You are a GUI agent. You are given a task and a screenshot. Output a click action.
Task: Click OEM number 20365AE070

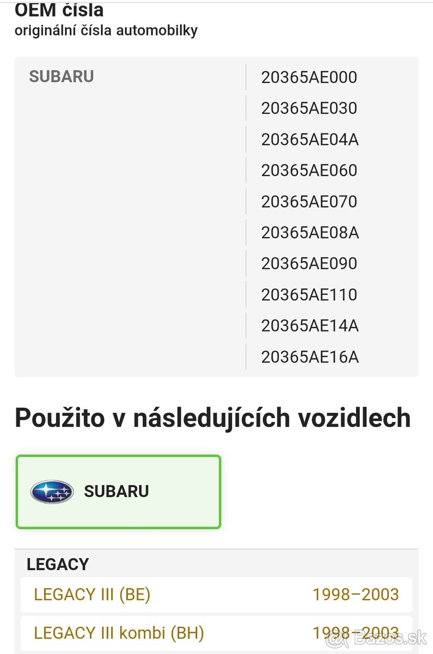point(309,202)
